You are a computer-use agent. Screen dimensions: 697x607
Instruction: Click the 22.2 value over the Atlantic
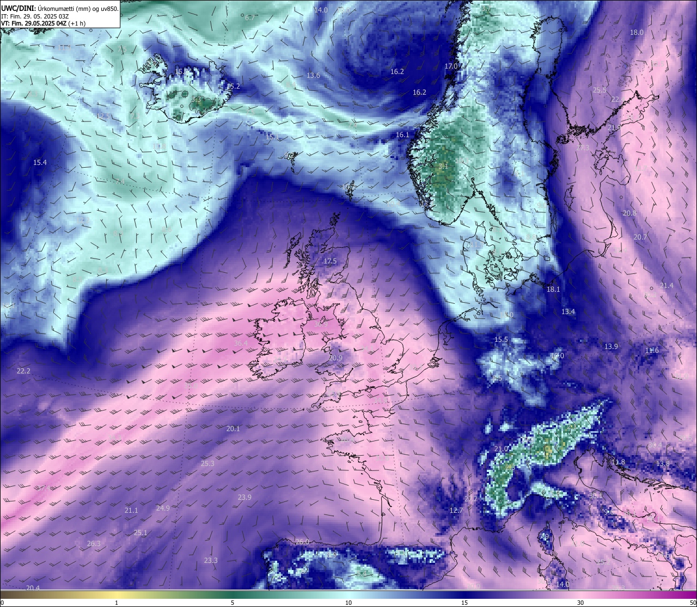tap(23, 371)
